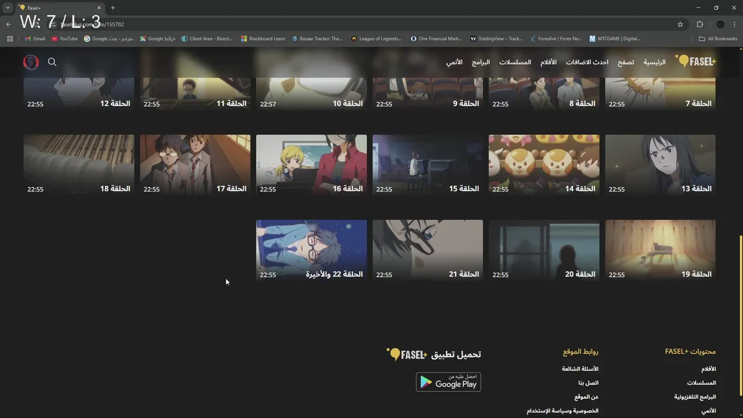The height and width of the screenshot is (418, 743).
Task: Open episode الحلقة 11 thumbnail
Action: (195, 93)
